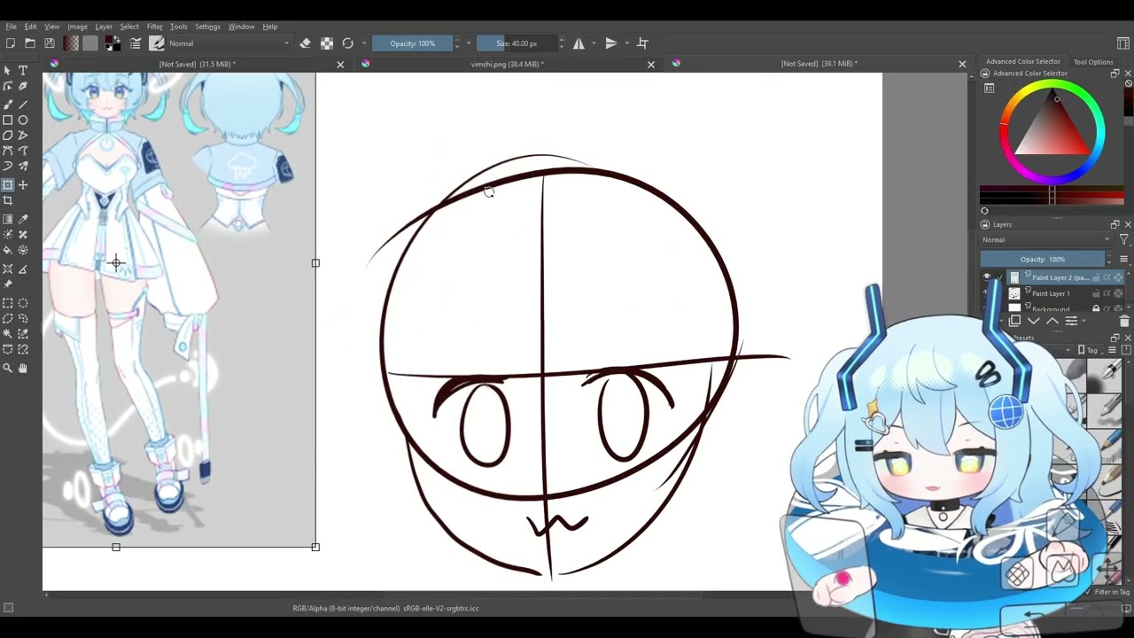This screenshot has width=1134, height=638.
Task: Toggle horizontal mirror tool
Action: click(x=579, y=43)
